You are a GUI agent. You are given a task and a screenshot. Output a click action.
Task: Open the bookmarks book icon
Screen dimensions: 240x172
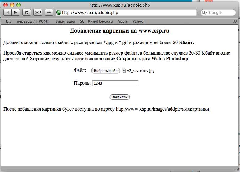pos(9,21)
